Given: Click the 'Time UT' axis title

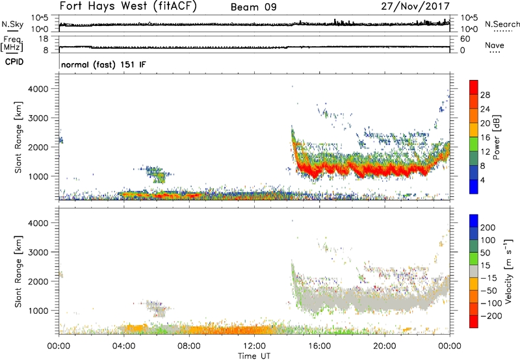Looking at the screenshot, I should [254, 356].
